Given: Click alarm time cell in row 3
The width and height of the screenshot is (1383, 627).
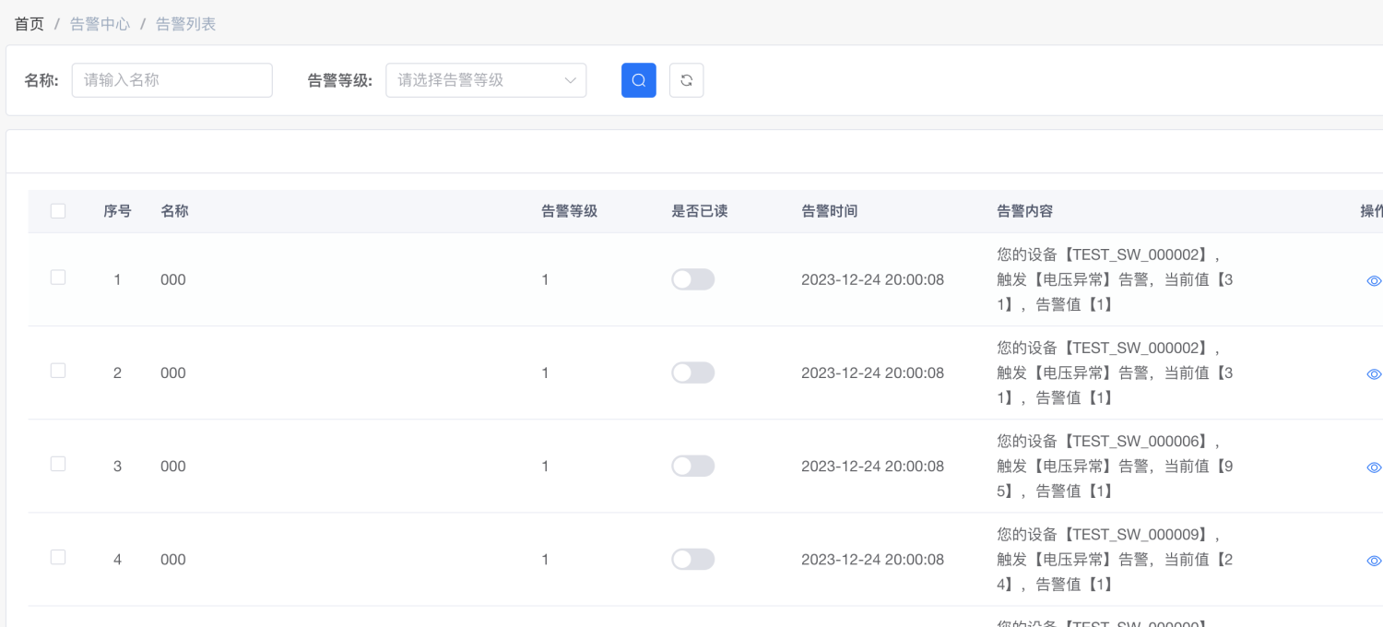Looking at the screenshot, I should coord(872,466).
